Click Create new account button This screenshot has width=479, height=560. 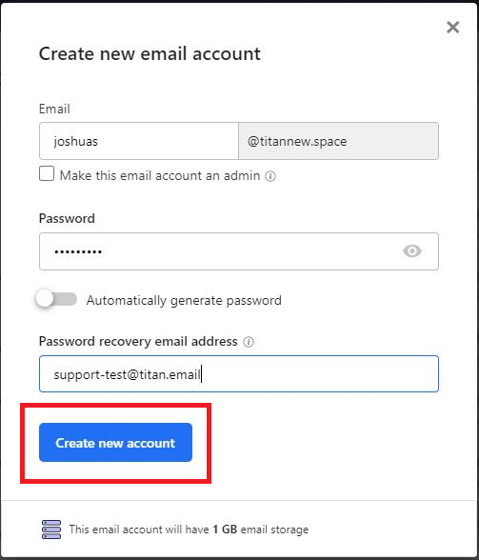[x=116, y=443]
